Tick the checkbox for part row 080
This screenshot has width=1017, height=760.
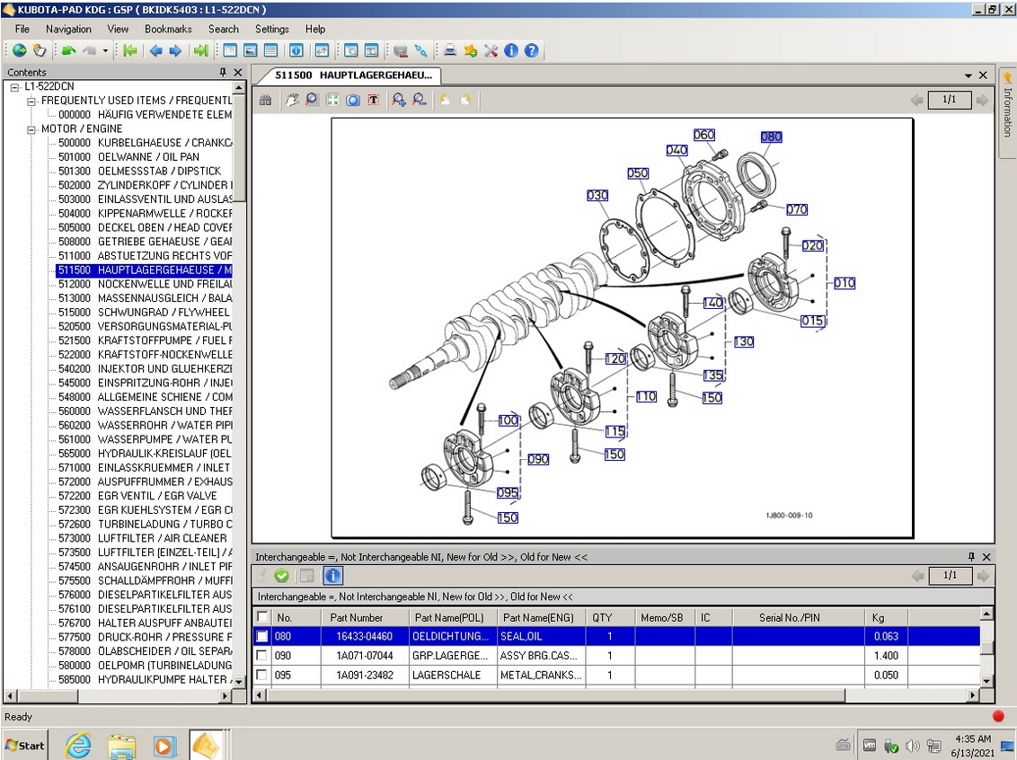tap(262, 636)
